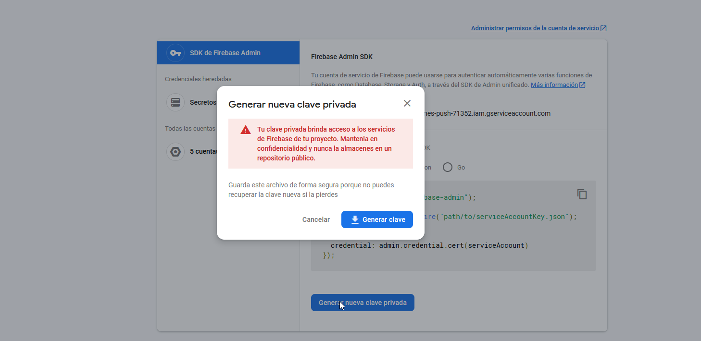Click the external link icon beside Más información
Image resolution: width=701 pixels, height=341 pixels.
582,85
